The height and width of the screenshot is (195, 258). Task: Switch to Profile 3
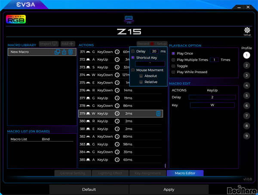246,75
